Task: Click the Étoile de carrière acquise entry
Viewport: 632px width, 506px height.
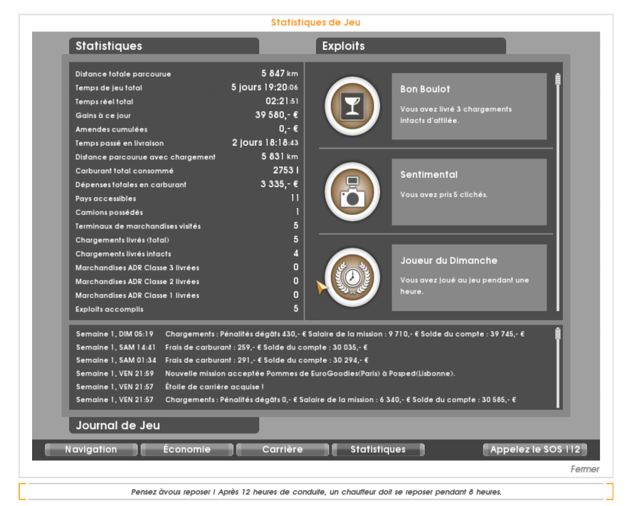Action: click(x=170, y=387)
